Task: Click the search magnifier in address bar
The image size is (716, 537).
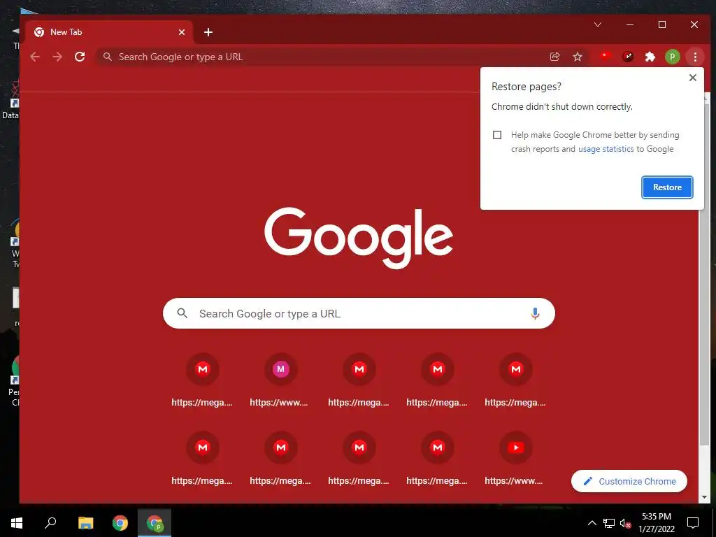Action: (107, 57)
